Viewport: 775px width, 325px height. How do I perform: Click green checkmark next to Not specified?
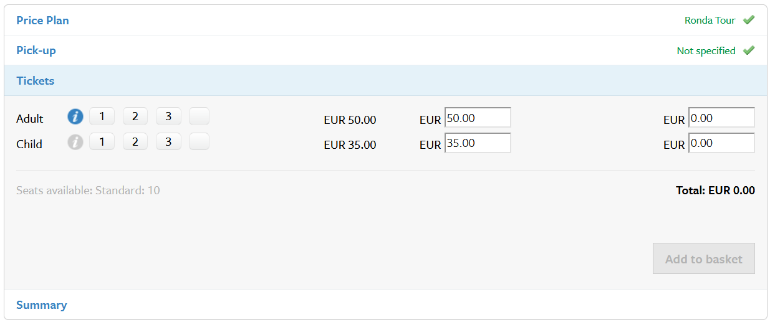click(x=749, y=50)
